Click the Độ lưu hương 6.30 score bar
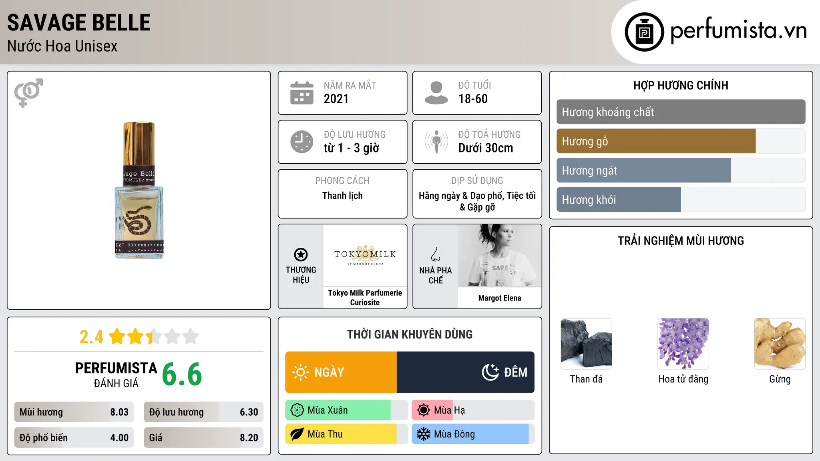 pos(204,412)
